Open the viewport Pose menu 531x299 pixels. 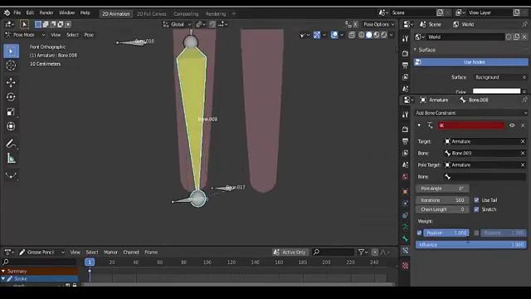point(89,35)
